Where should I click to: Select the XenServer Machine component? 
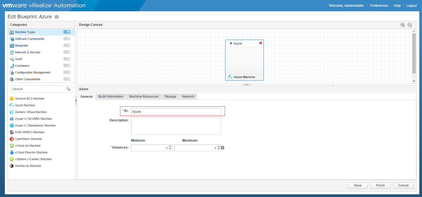28,166
